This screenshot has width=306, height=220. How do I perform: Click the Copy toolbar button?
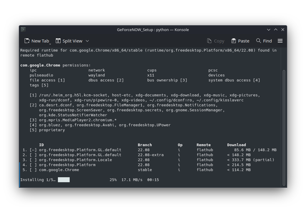[216, 41]
